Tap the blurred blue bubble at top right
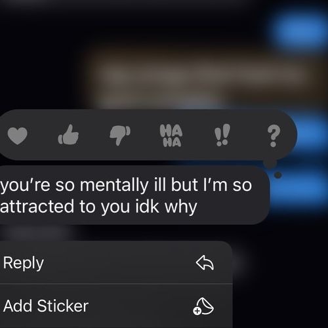Screen dimensions: 328x328 pos(300,30)
